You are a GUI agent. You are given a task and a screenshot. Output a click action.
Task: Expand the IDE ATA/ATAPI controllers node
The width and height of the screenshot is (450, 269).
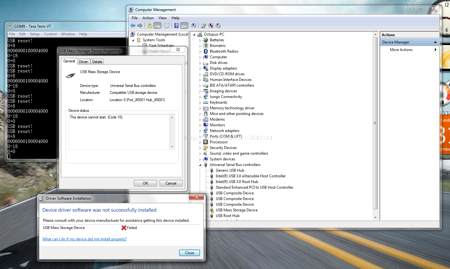(200, 86)
